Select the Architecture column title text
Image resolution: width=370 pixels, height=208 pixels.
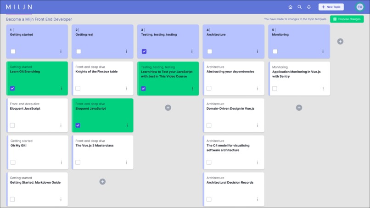click(216, 34)
